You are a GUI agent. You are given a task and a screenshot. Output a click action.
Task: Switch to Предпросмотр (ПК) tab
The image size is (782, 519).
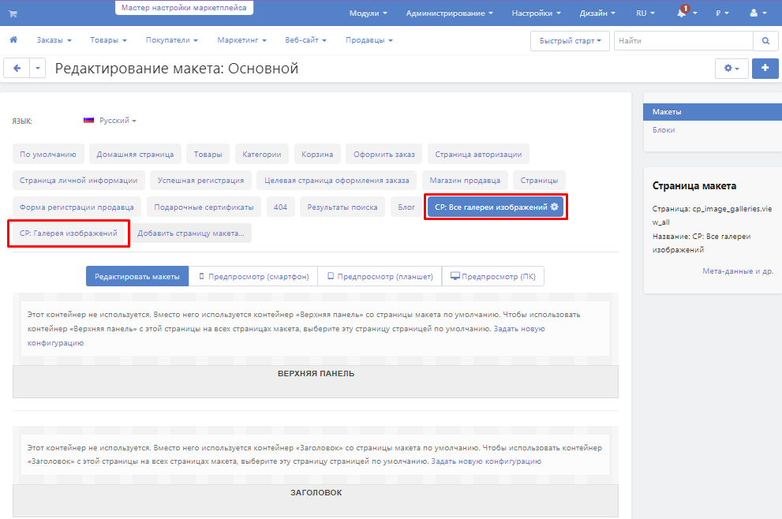[492, 276]
